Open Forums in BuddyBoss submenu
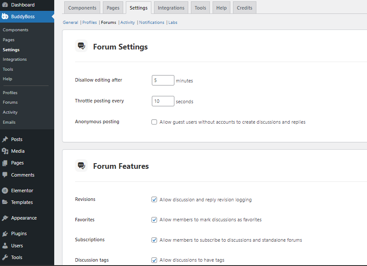This screenshot has width=367, height=266. point(10,102)
